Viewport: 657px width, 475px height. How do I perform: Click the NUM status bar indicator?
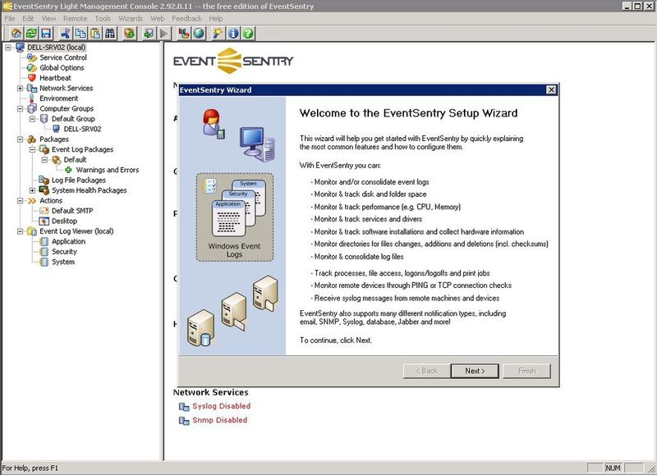point(613,468)
